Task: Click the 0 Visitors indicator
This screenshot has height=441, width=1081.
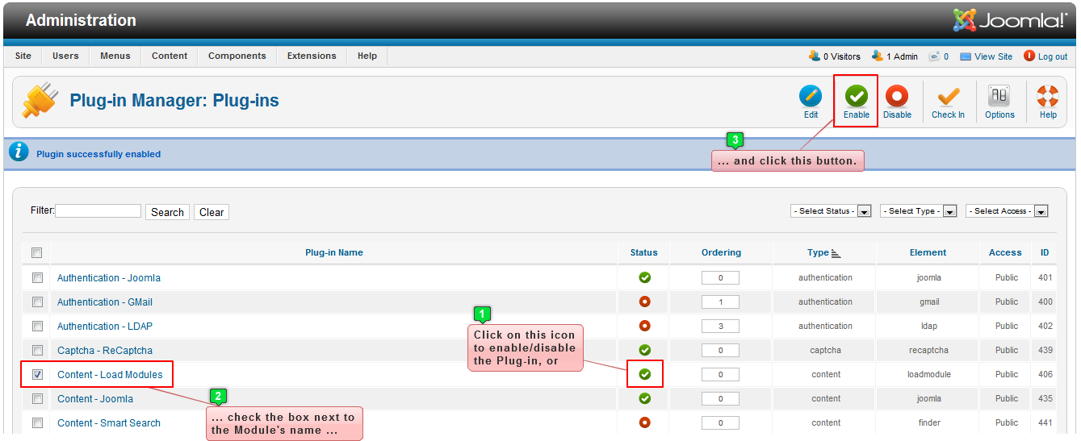Action: [834, 56]
